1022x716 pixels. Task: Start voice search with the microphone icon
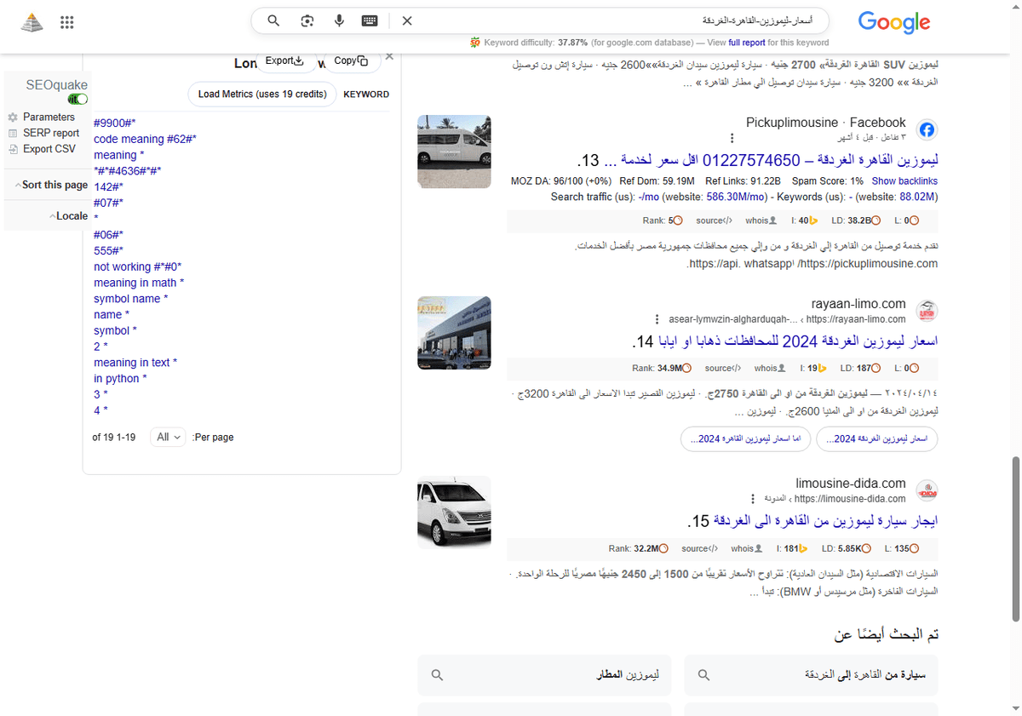click(x=339, y=20)
